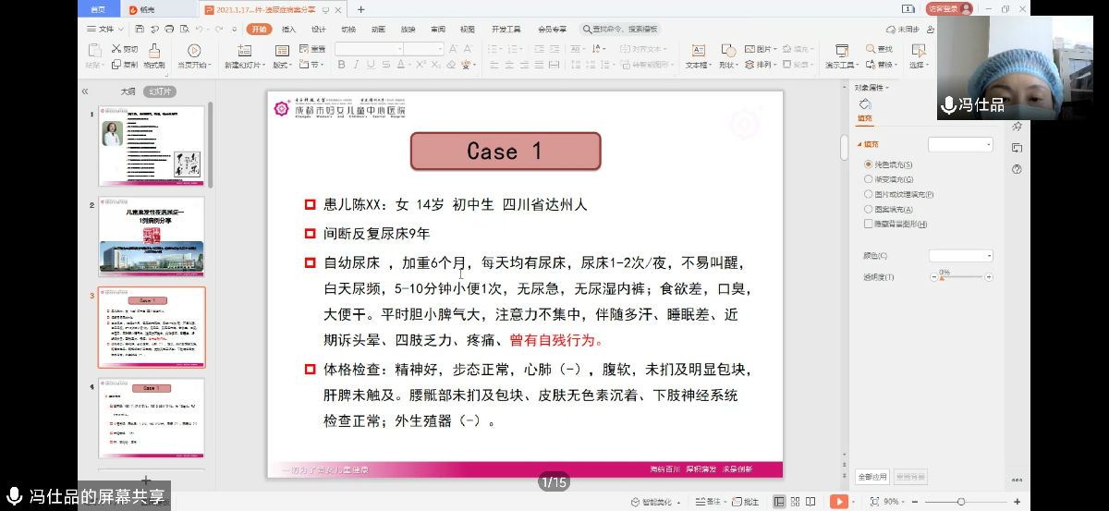The height and width of the screenshot is (511, 1109).
Task: Switch to slide sorter view icon
Action: coord(796,502)
